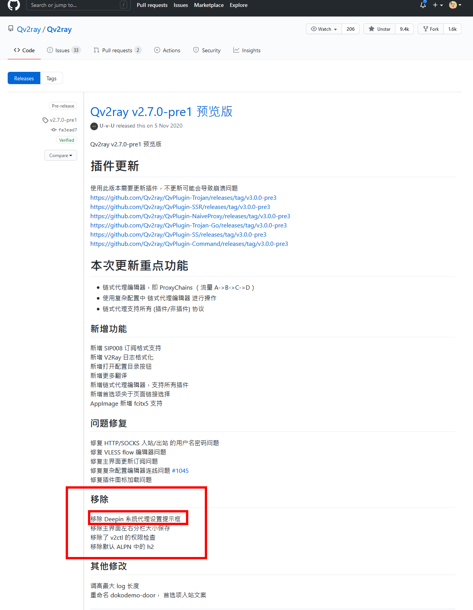The width and height of the screenshot is (473, 610).
Task: Open QvPlugin-SS release link
Action: pyautogui.click(x=178, y=234)
